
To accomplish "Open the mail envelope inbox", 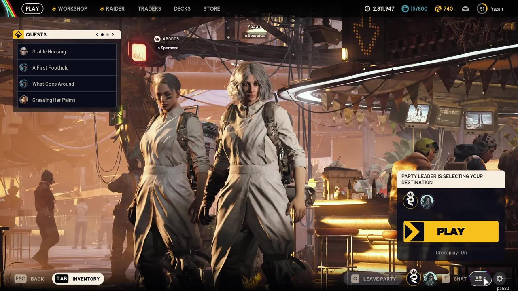I will click(465, 8).
